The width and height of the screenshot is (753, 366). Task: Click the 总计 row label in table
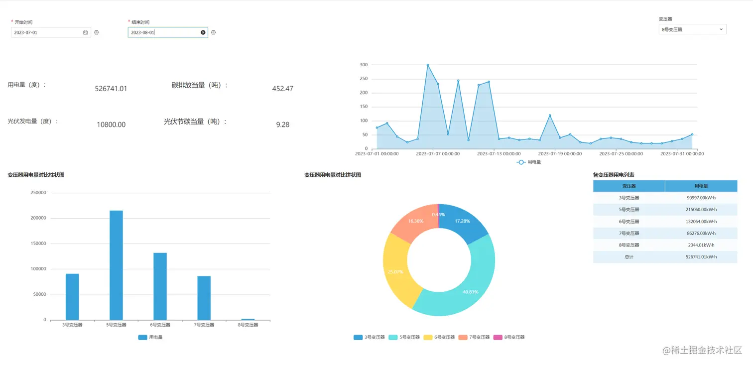[x=629, y=257]
